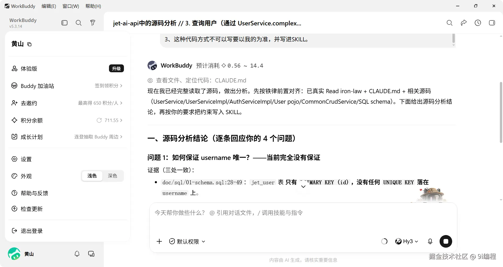Click 签到领积分 link
This screenshot has height=267, width=503.
[x=108, y=86]
